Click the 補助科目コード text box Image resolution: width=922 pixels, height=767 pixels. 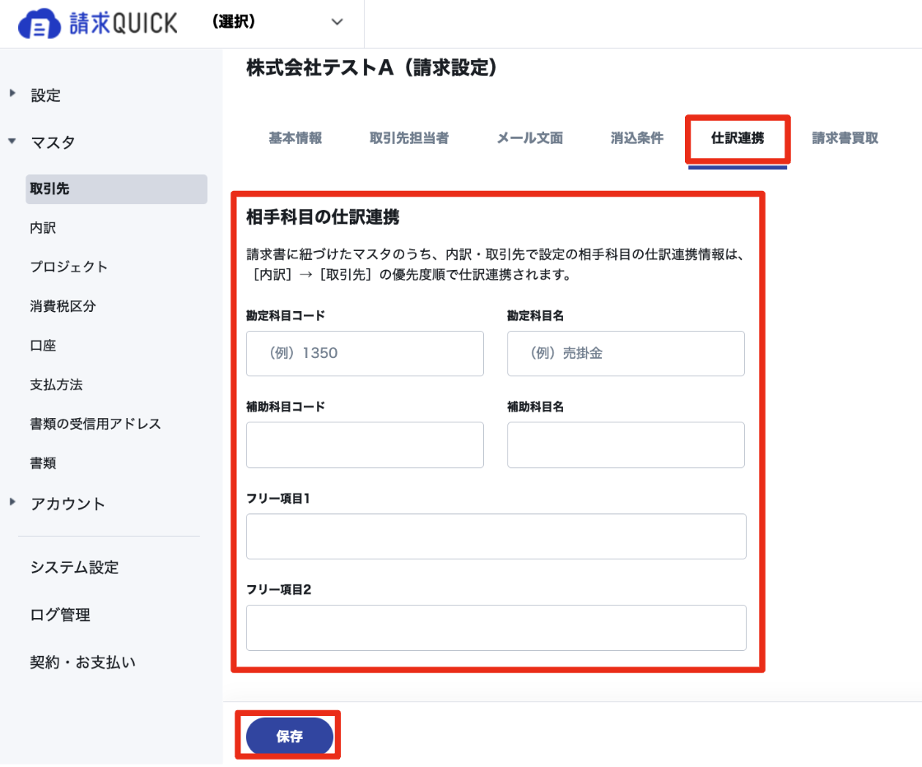coord(365,445)
